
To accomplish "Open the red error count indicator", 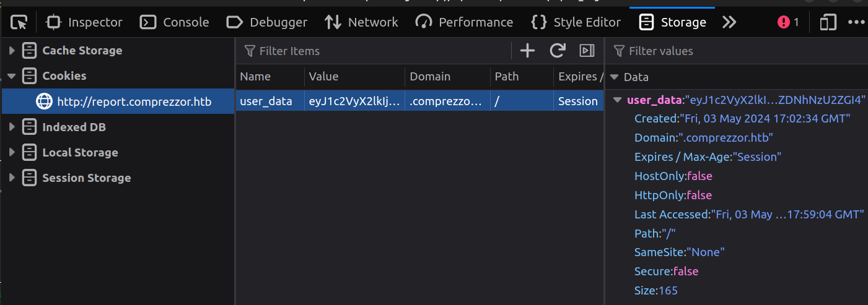I will click(x=788, y=22).
